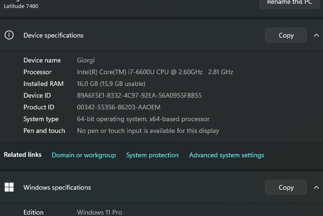Open Advanced system settings link

click(227, 155)
